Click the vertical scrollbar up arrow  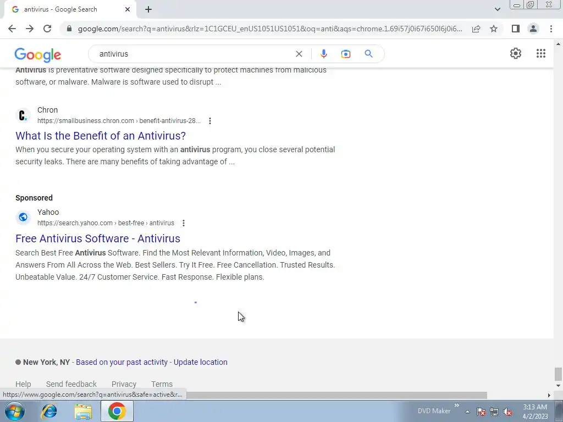pyautogui.click(x=558, y=44)
